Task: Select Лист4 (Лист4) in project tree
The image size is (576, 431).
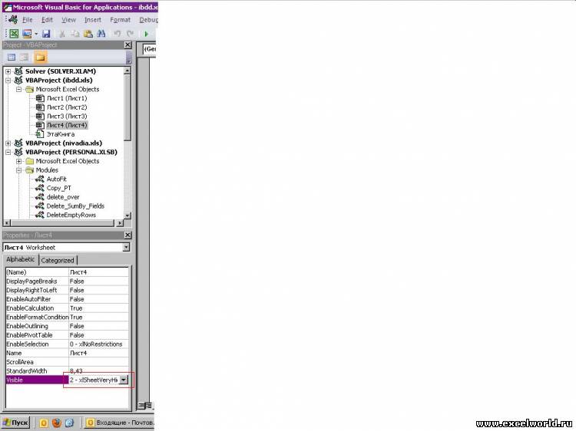Action: [67, 125]
